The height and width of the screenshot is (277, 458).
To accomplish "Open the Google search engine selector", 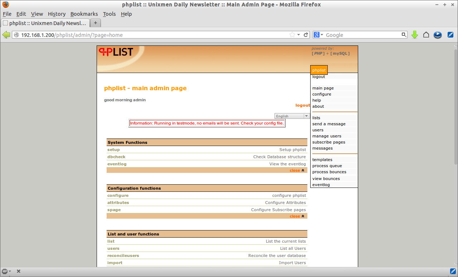I will pyautogui.click(x=318, y=35).
